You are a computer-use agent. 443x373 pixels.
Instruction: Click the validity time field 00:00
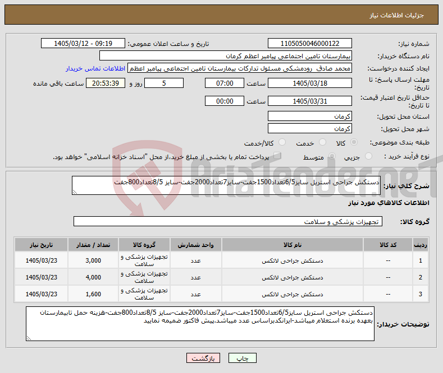[225, 101]
